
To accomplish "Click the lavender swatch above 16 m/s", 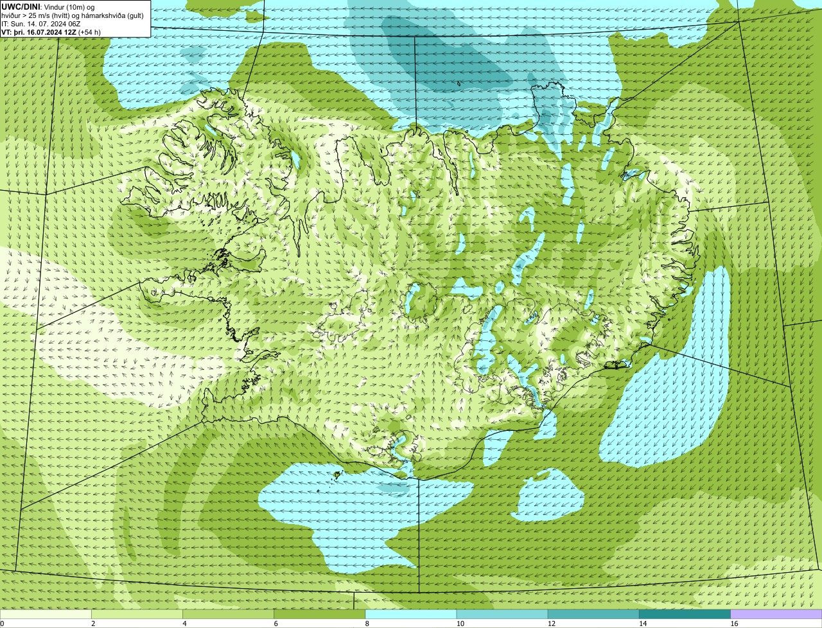I will coord(776,615).
